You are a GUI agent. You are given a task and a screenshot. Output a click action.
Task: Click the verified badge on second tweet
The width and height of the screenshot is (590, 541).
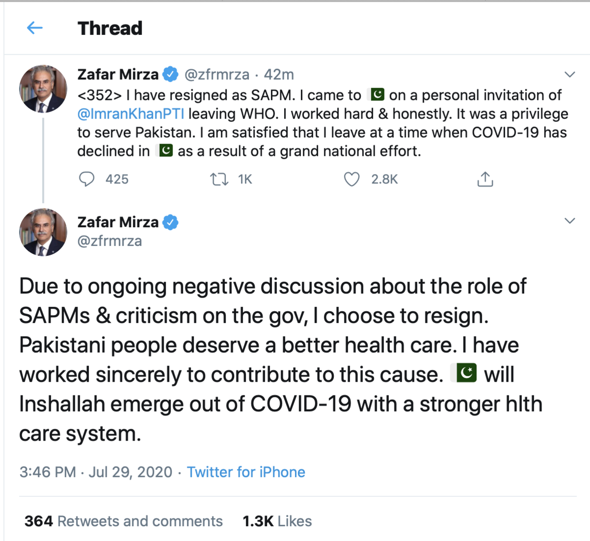pyautogui.click(x=171, y=222)
